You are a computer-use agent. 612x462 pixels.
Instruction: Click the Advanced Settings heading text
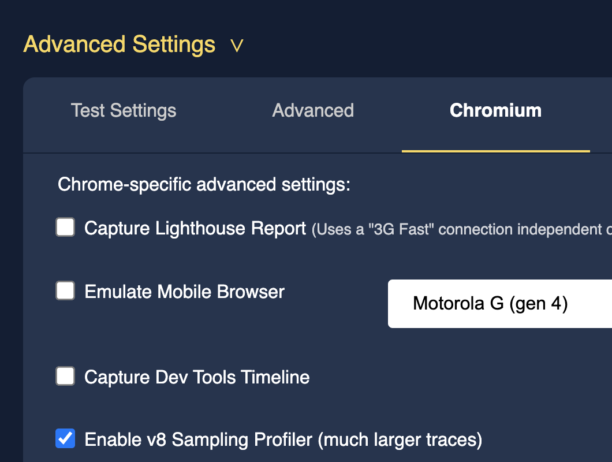tap(120, 44)
